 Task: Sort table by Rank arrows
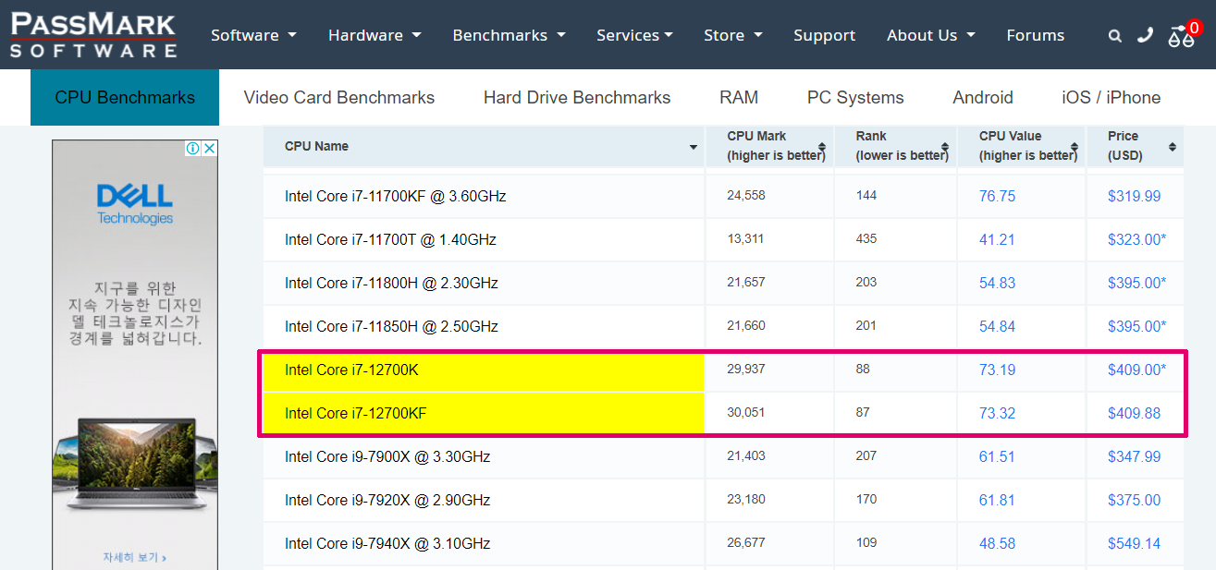945,147
